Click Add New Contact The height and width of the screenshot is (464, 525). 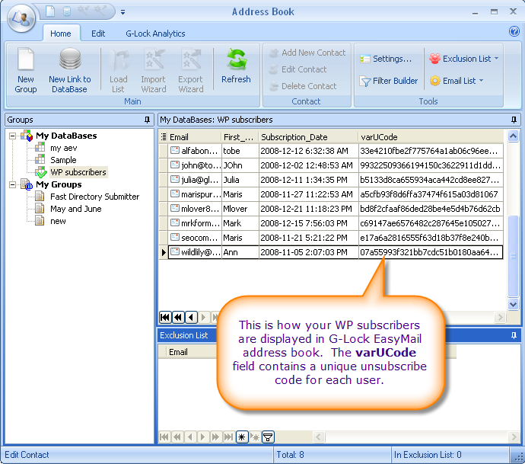tap(307, 53)
